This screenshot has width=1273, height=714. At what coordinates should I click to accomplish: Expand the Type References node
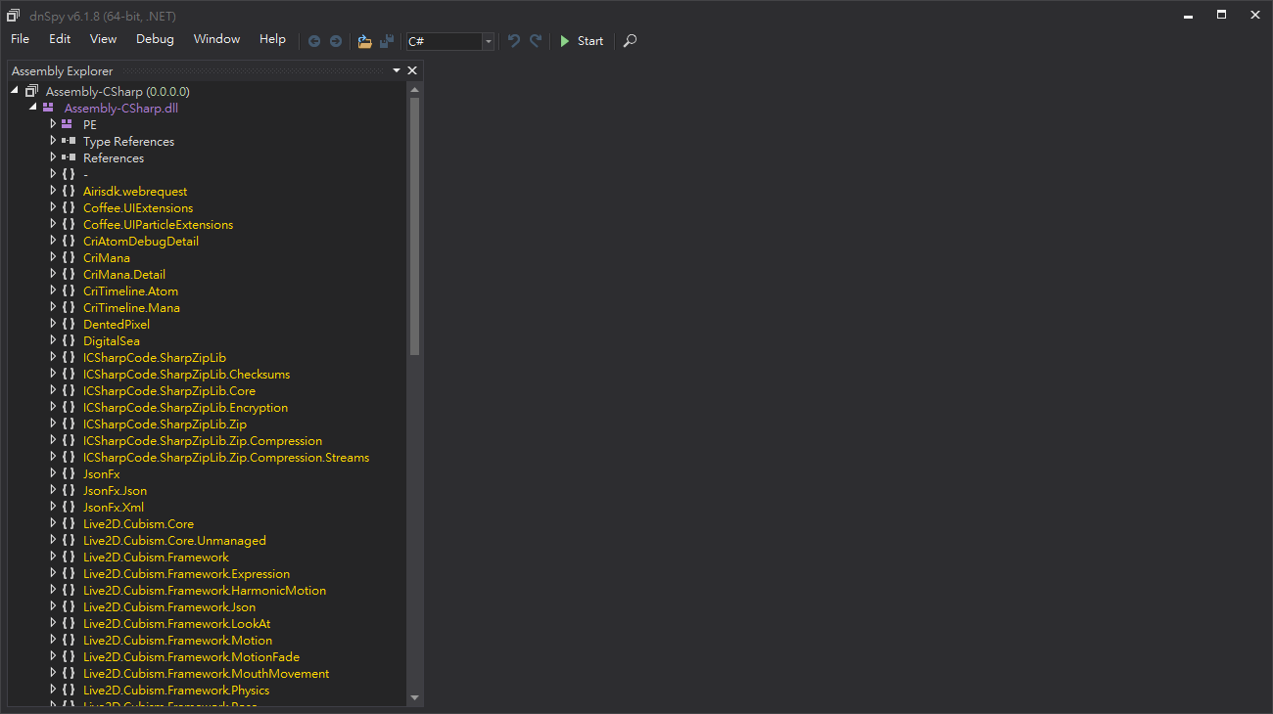[x=53, y=141]
